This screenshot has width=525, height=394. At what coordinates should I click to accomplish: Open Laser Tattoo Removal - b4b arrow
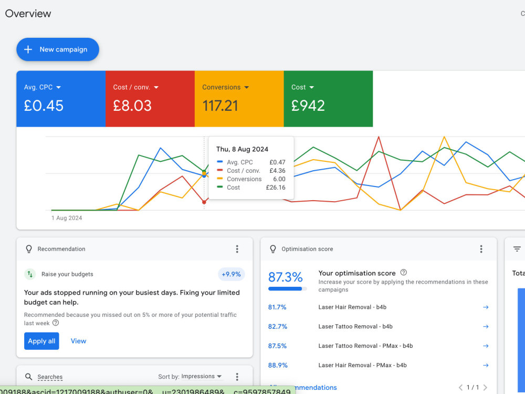click(x=486, y=327)
